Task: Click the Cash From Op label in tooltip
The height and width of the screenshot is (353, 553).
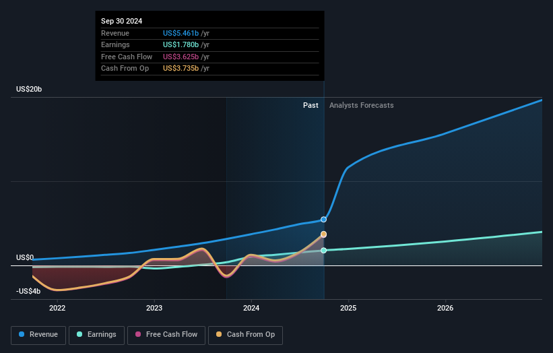Action: (x=125, y=69)
